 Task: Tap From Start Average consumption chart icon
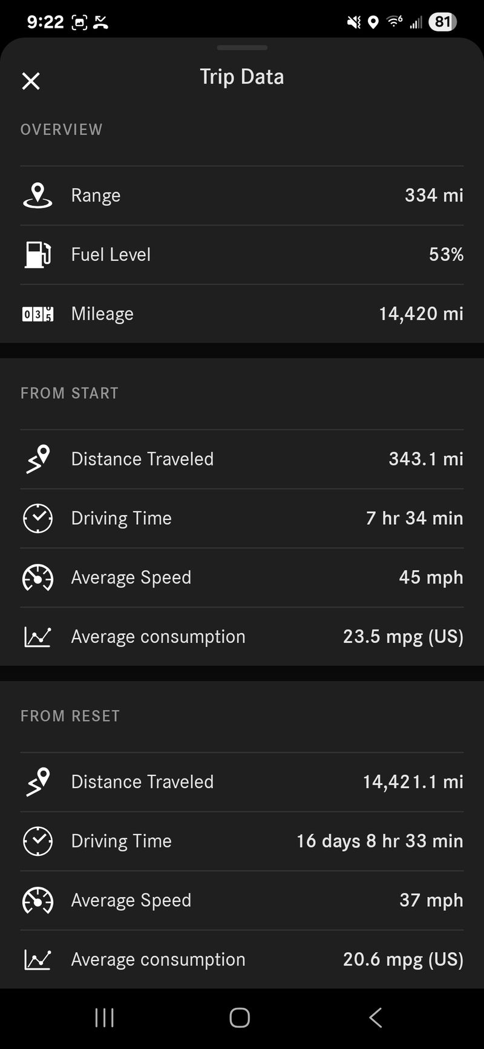[x=38, y=636]
